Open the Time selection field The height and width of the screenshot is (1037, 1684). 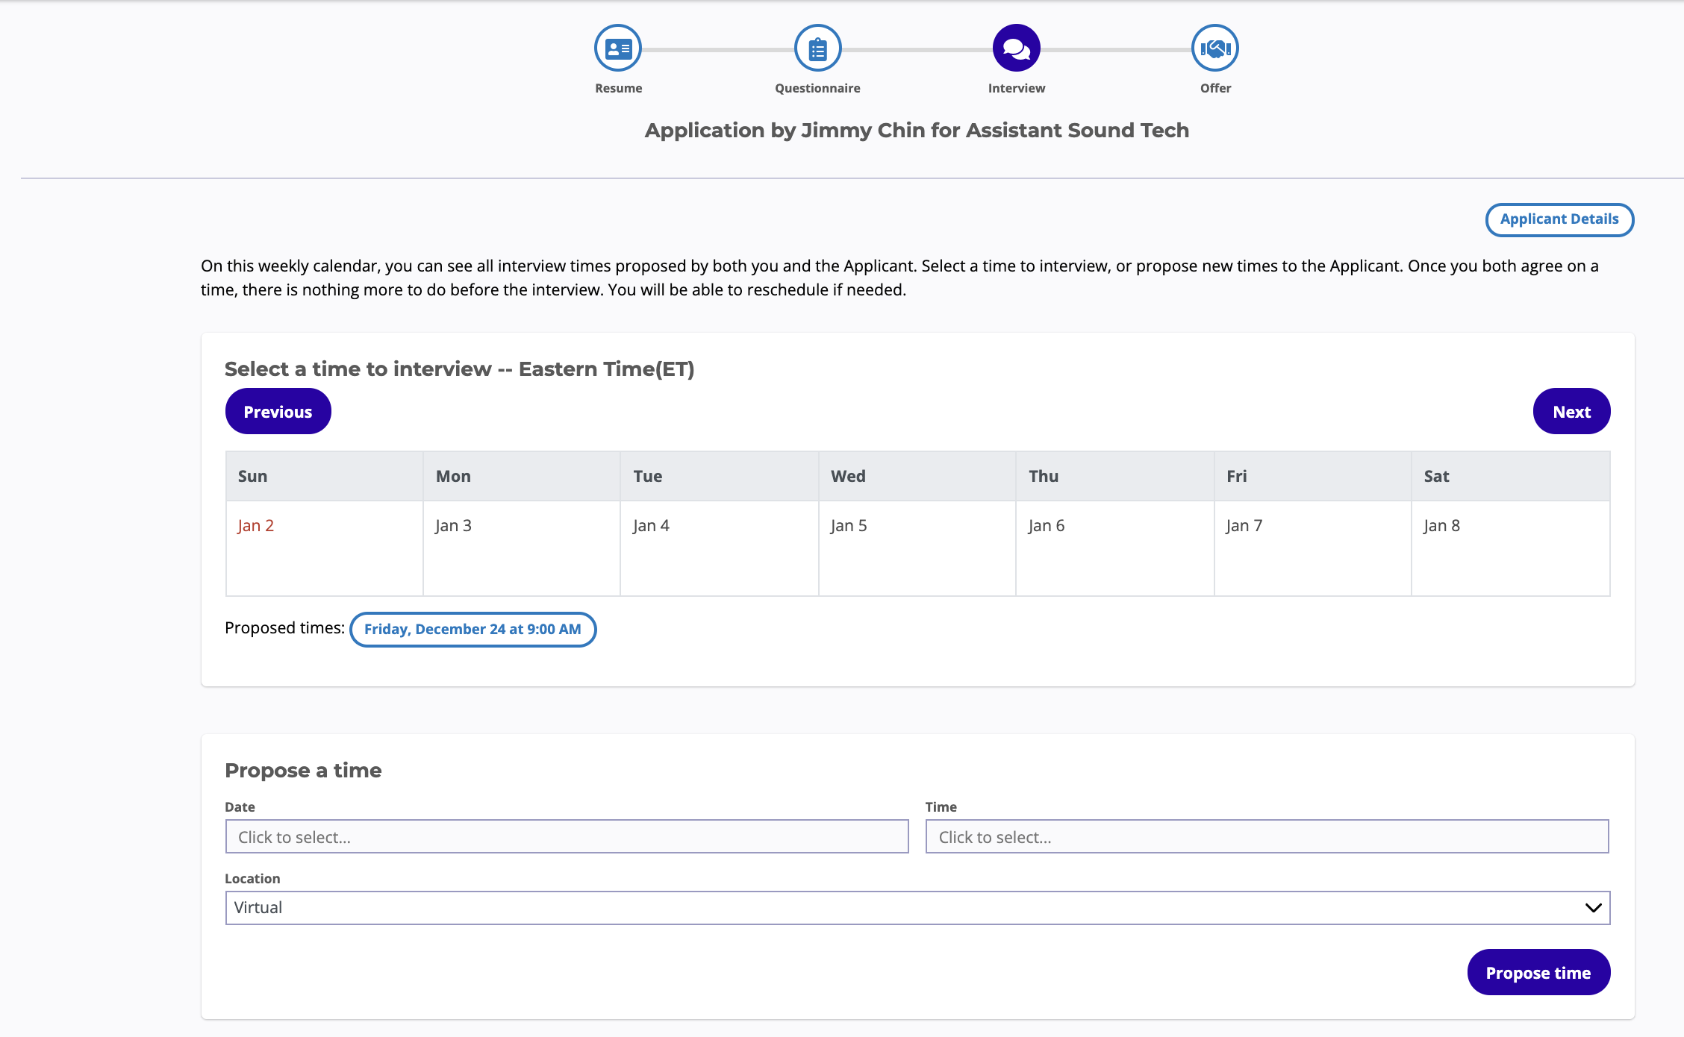[1266, 836]
